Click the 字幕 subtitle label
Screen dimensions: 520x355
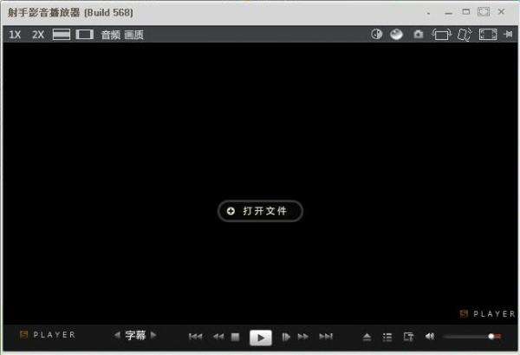pyautogui.click(x=135, y=335)
